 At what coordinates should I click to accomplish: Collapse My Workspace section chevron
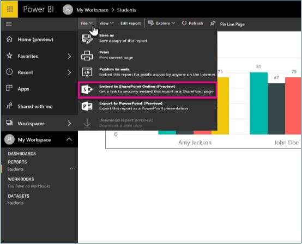69,139
